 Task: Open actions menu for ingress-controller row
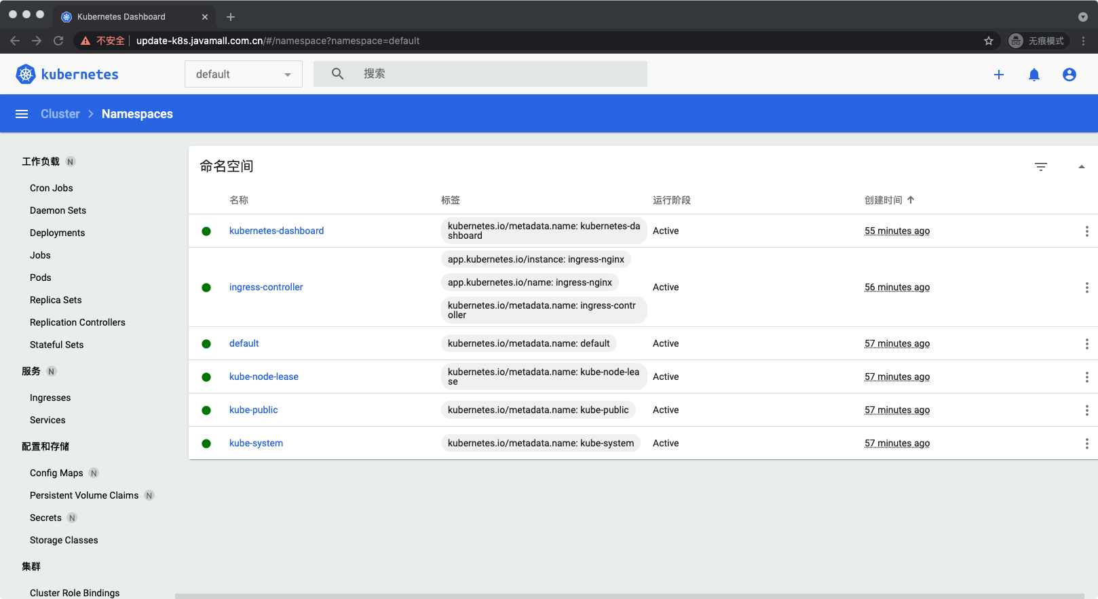point(1086,288)
